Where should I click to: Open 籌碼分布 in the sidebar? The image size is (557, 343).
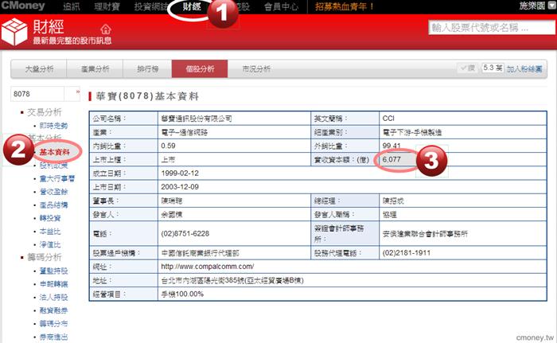[x=53, y=323]
